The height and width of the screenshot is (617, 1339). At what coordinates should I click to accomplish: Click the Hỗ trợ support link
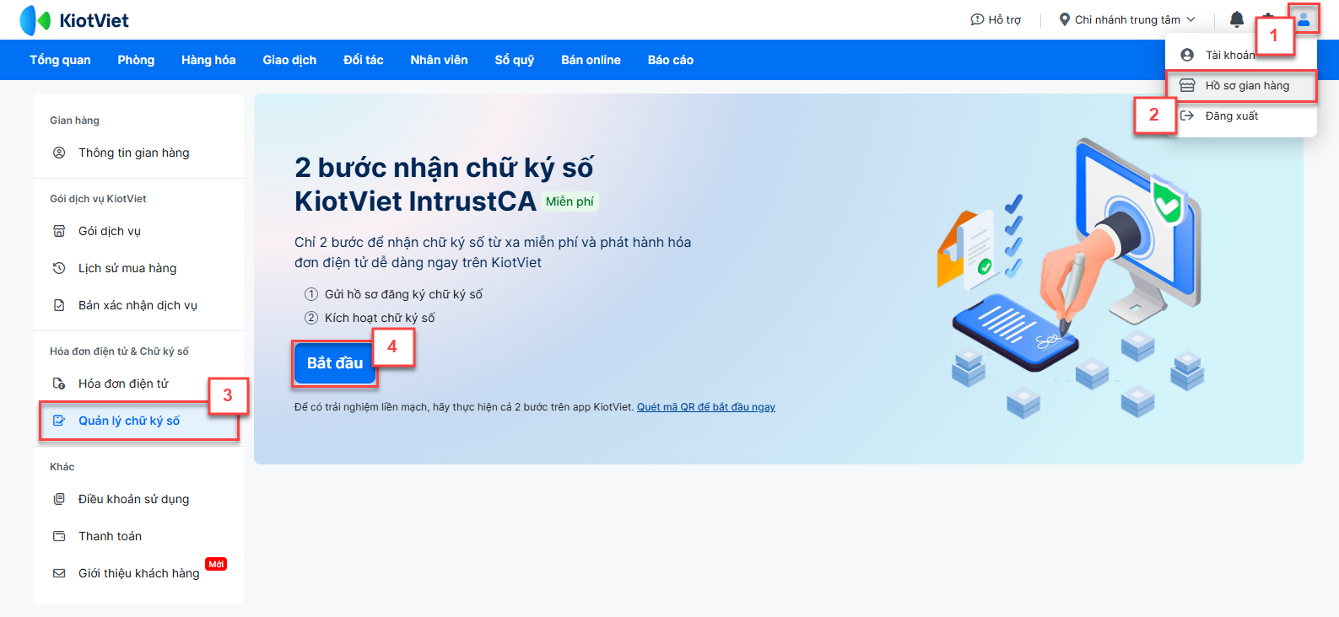[x=996, y=19]
